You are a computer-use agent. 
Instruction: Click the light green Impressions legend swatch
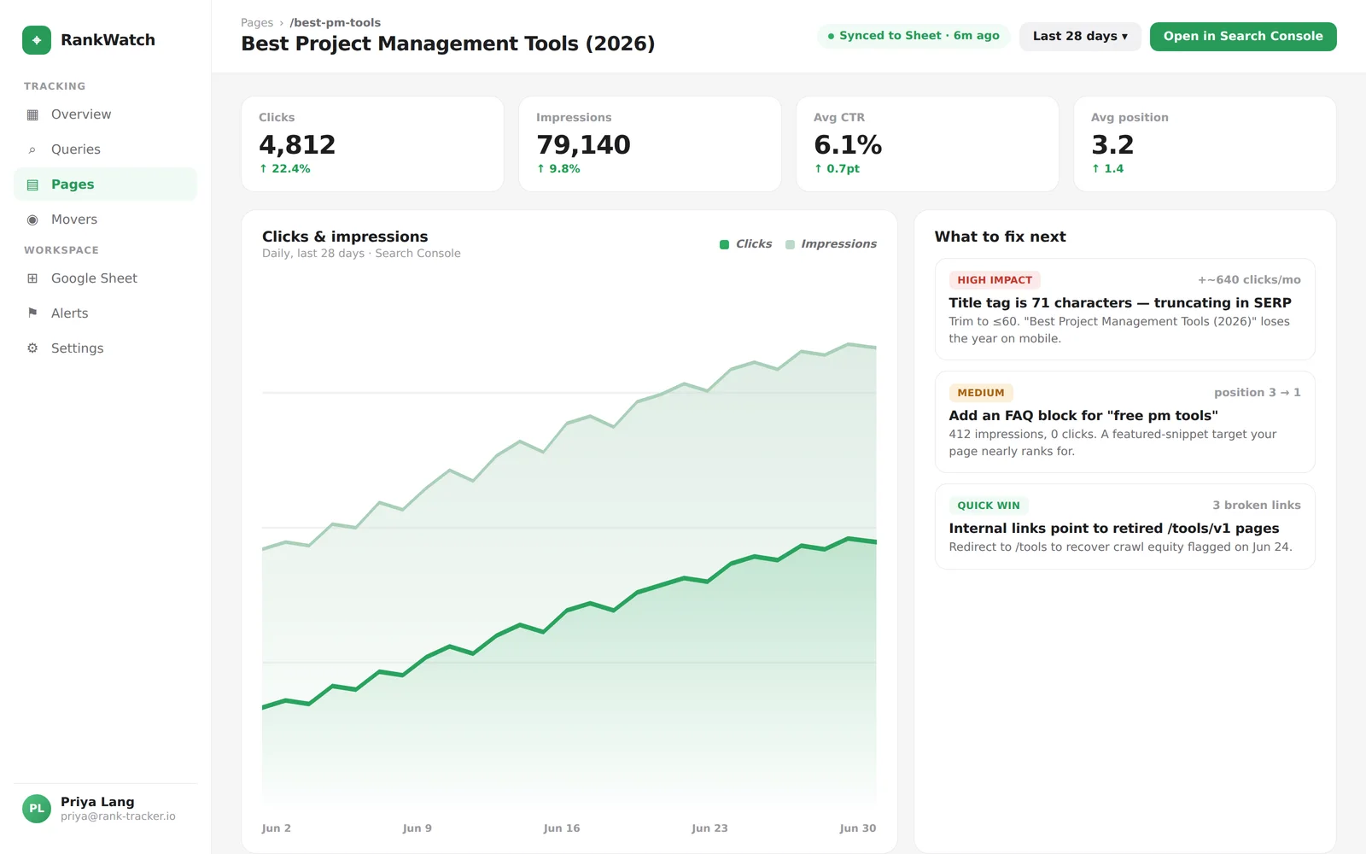tap(790, 245)
